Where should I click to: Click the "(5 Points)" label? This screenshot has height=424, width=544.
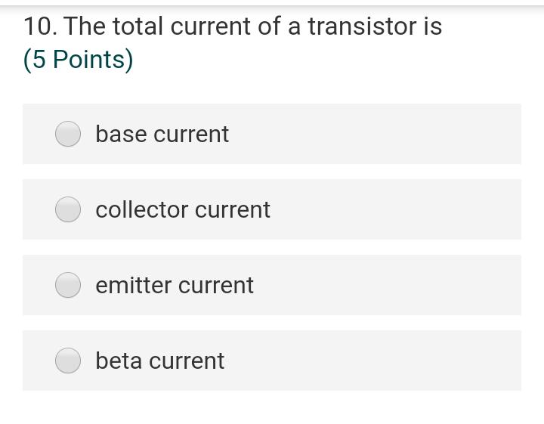(x=78, y=60)
